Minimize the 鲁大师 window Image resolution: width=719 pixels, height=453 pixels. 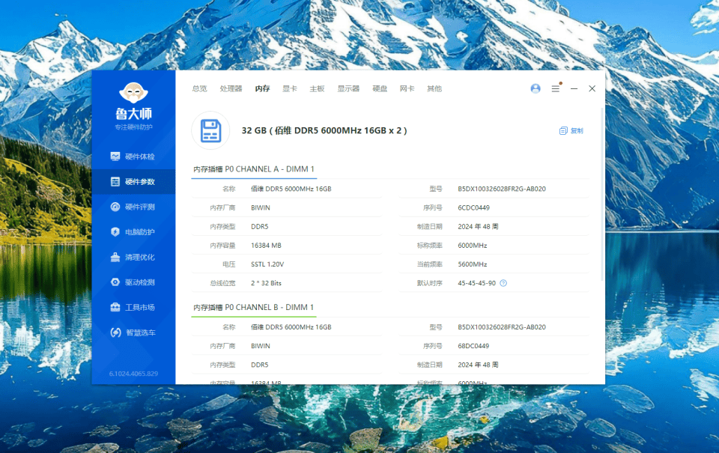click(x=574, y=88)
